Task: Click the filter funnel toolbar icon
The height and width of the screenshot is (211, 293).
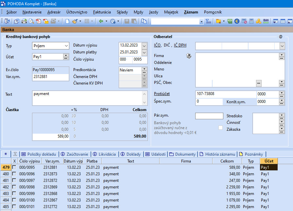Action: pyautogui.click(x=208, y=21)
